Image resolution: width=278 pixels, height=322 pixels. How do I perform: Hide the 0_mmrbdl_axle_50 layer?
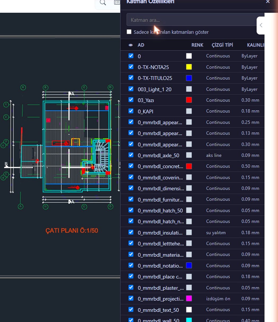pyautogui.click(x=131, y=155)
